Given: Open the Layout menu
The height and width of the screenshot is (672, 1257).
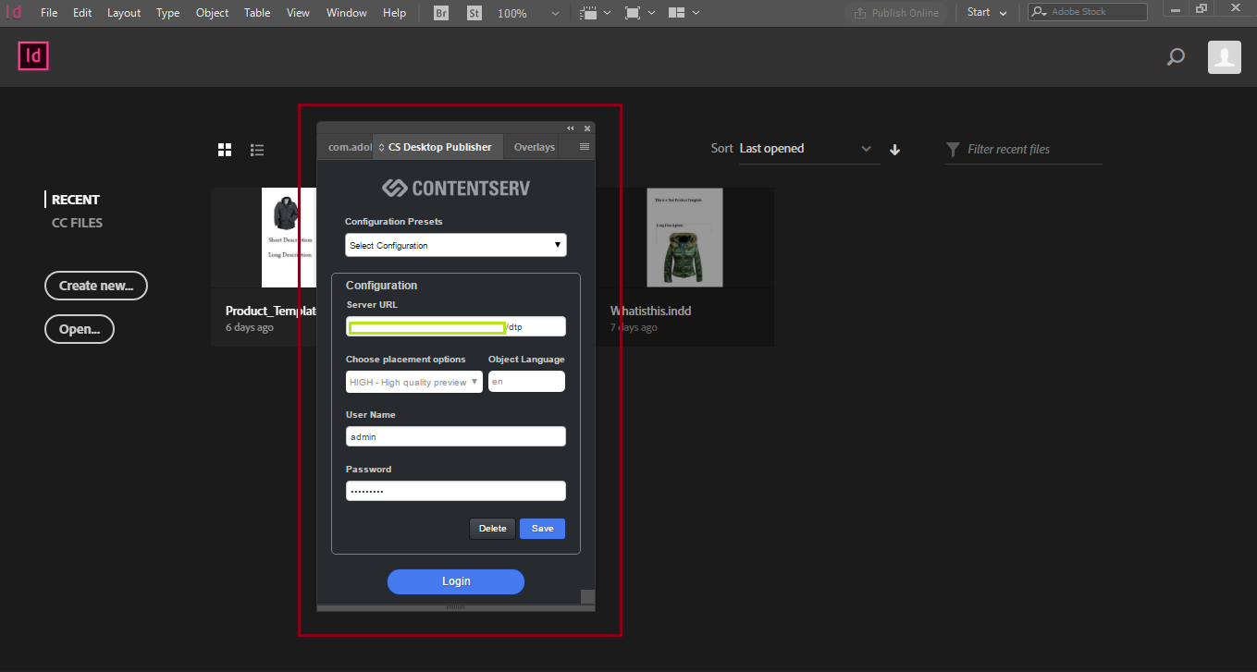Looking at the screenshot, I should click(124, 13).
